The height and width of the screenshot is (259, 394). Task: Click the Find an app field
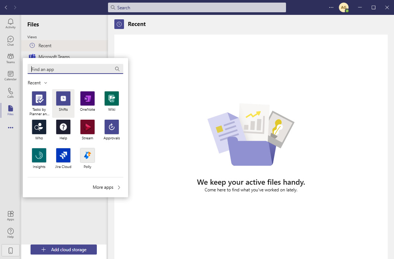tap(75, 69)
